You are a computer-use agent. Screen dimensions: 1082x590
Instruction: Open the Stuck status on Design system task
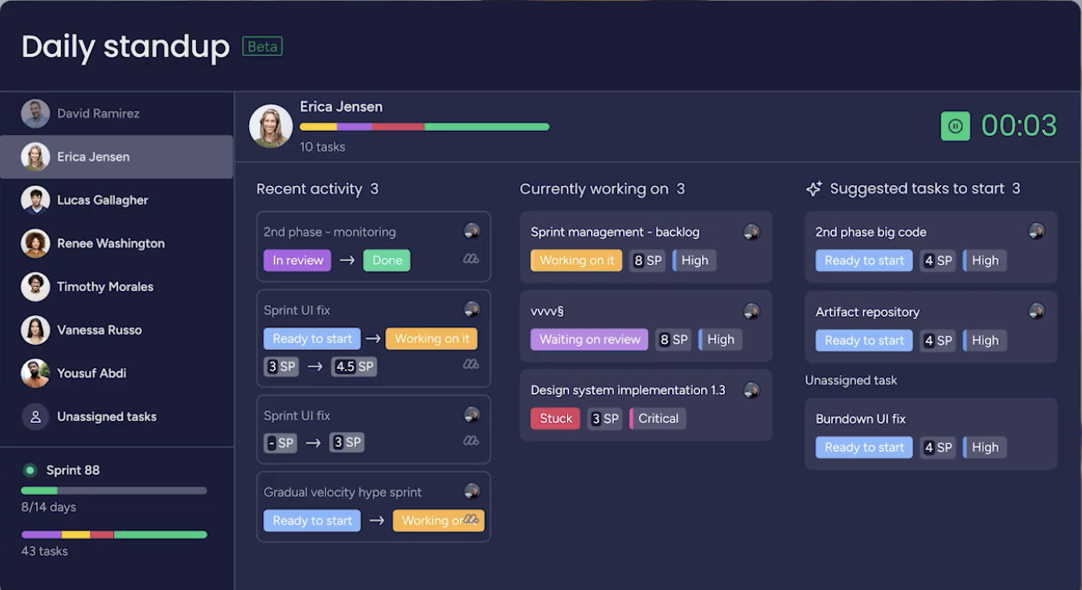(x=555, y=419)
